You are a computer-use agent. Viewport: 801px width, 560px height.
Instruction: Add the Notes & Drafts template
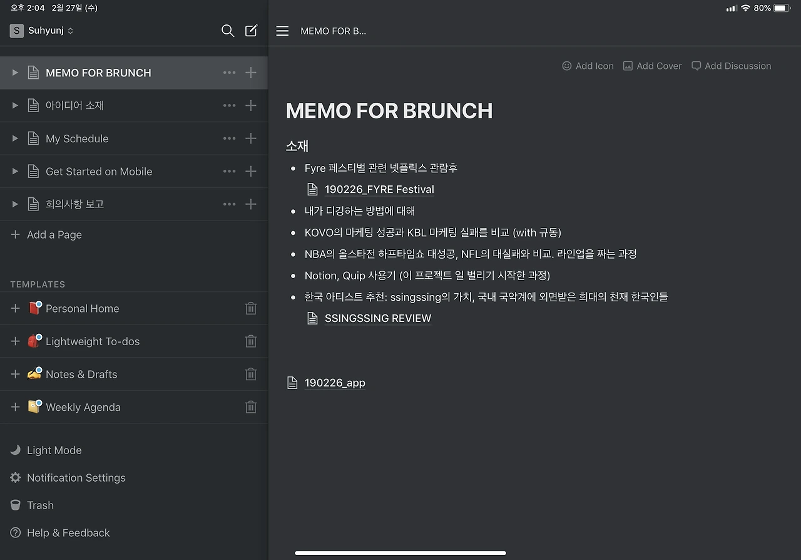coord(16,374)
